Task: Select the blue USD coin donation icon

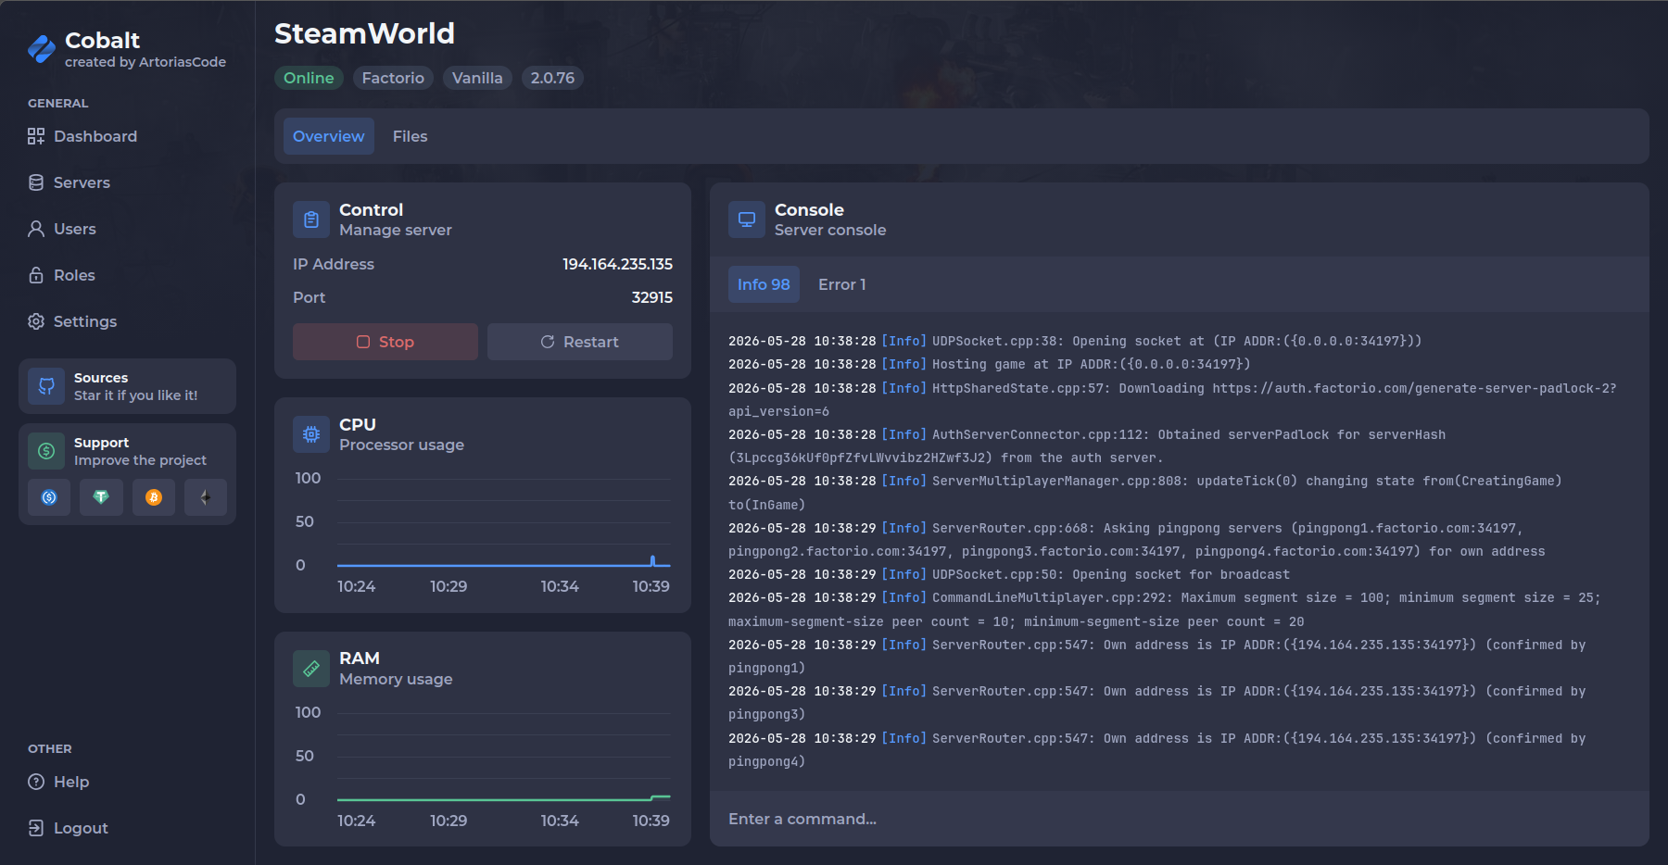Action: (49, 497)
